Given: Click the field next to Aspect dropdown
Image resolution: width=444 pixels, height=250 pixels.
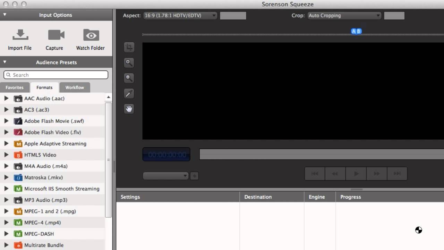Looking at the screenshot, I should 233,16.
